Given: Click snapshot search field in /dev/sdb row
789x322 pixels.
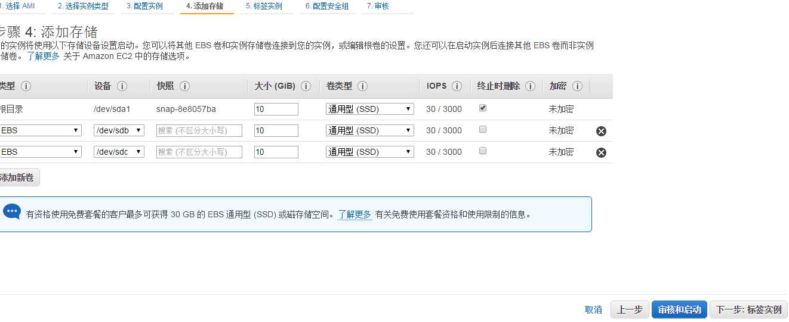Looking at the screenshot, I should pyautogui.click(x=199, y=130).
